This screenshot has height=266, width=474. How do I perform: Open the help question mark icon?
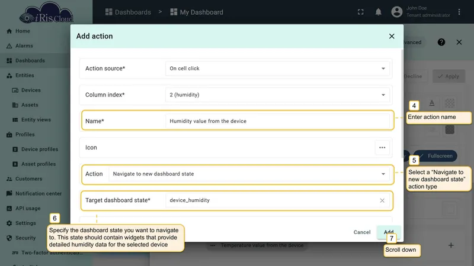click(441, 42)
